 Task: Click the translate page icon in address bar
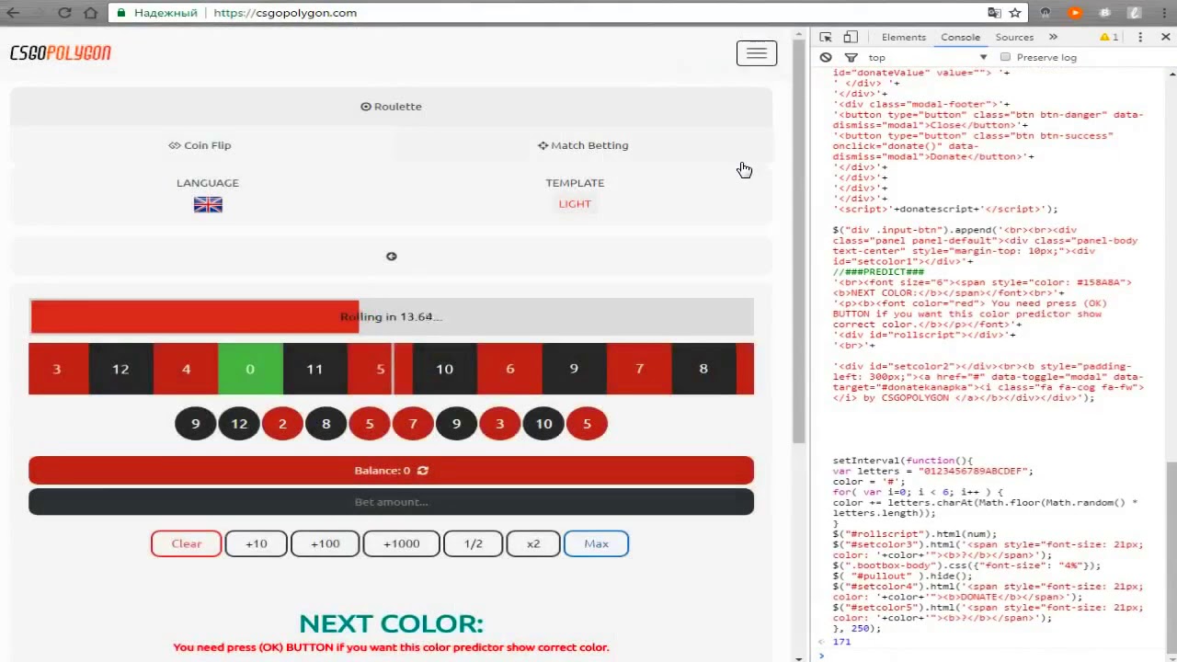pyautogui.click(x=994, y=13)
